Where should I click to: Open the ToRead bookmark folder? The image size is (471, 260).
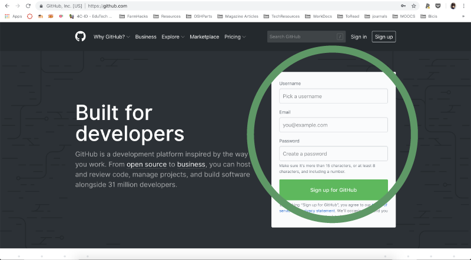pos(349,16)
